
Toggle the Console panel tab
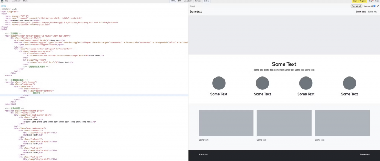198,1
